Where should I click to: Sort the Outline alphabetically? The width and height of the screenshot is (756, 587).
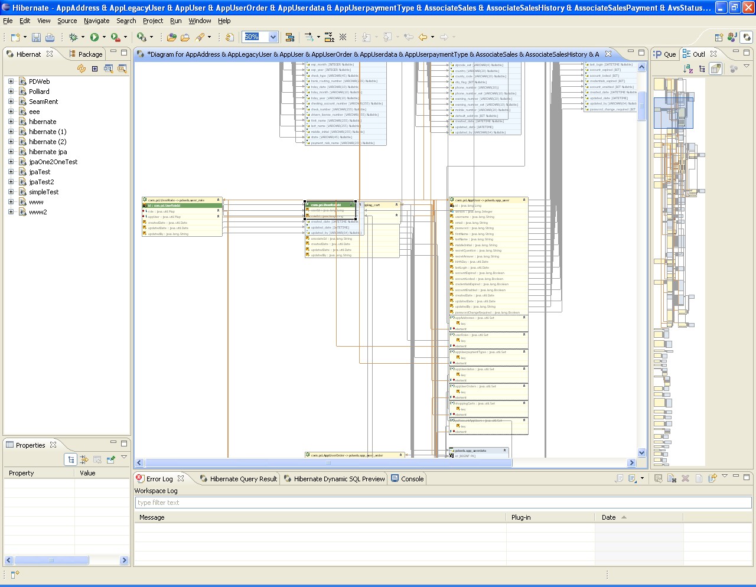pyautogui.click(x=688, y=69)
